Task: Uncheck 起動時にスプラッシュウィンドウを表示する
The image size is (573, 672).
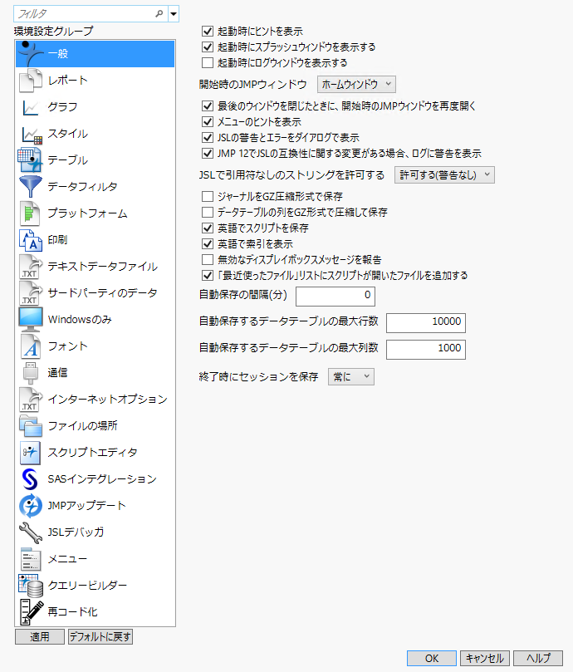Action: click(x=208, y=47)
